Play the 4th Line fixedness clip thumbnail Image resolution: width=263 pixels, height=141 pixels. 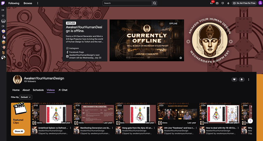point(178,114)
